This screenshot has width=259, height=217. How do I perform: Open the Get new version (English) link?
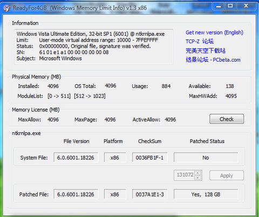click(x=214, y=32)
